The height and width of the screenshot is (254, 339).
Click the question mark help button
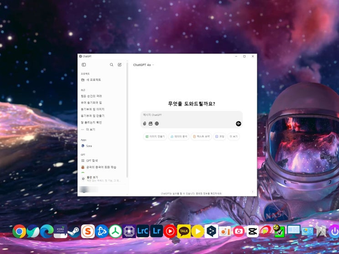(252, 192)
